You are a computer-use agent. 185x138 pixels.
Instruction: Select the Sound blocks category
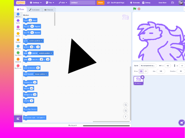18,28
